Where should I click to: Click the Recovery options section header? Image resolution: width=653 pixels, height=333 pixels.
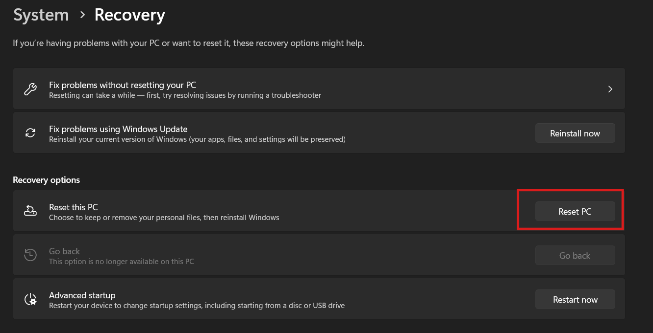[46, 180]
